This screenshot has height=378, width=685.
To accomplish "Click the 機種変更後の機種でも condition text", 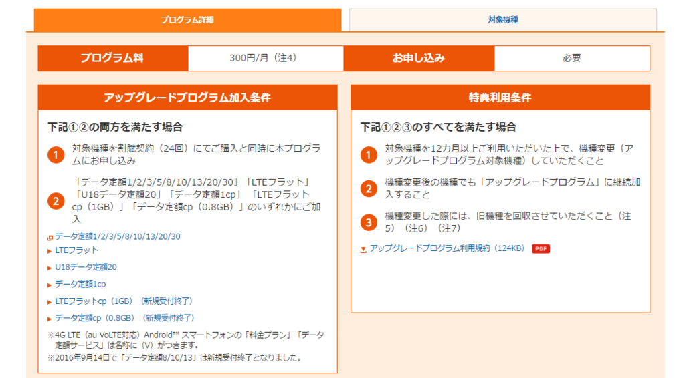I will (512, 188).
